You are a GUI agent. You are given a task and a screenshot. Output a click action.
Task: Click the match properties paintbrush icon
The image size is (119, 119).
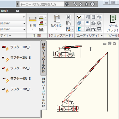(x=68, y=29)
